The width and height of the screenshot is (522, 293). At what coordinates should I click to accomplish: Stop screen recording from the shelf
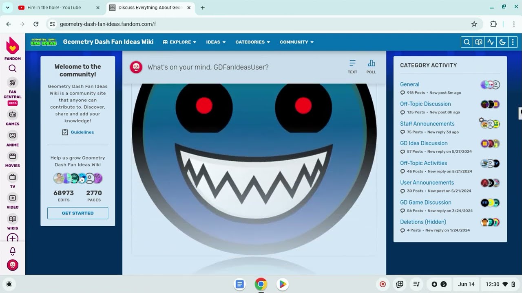point(383,284)
